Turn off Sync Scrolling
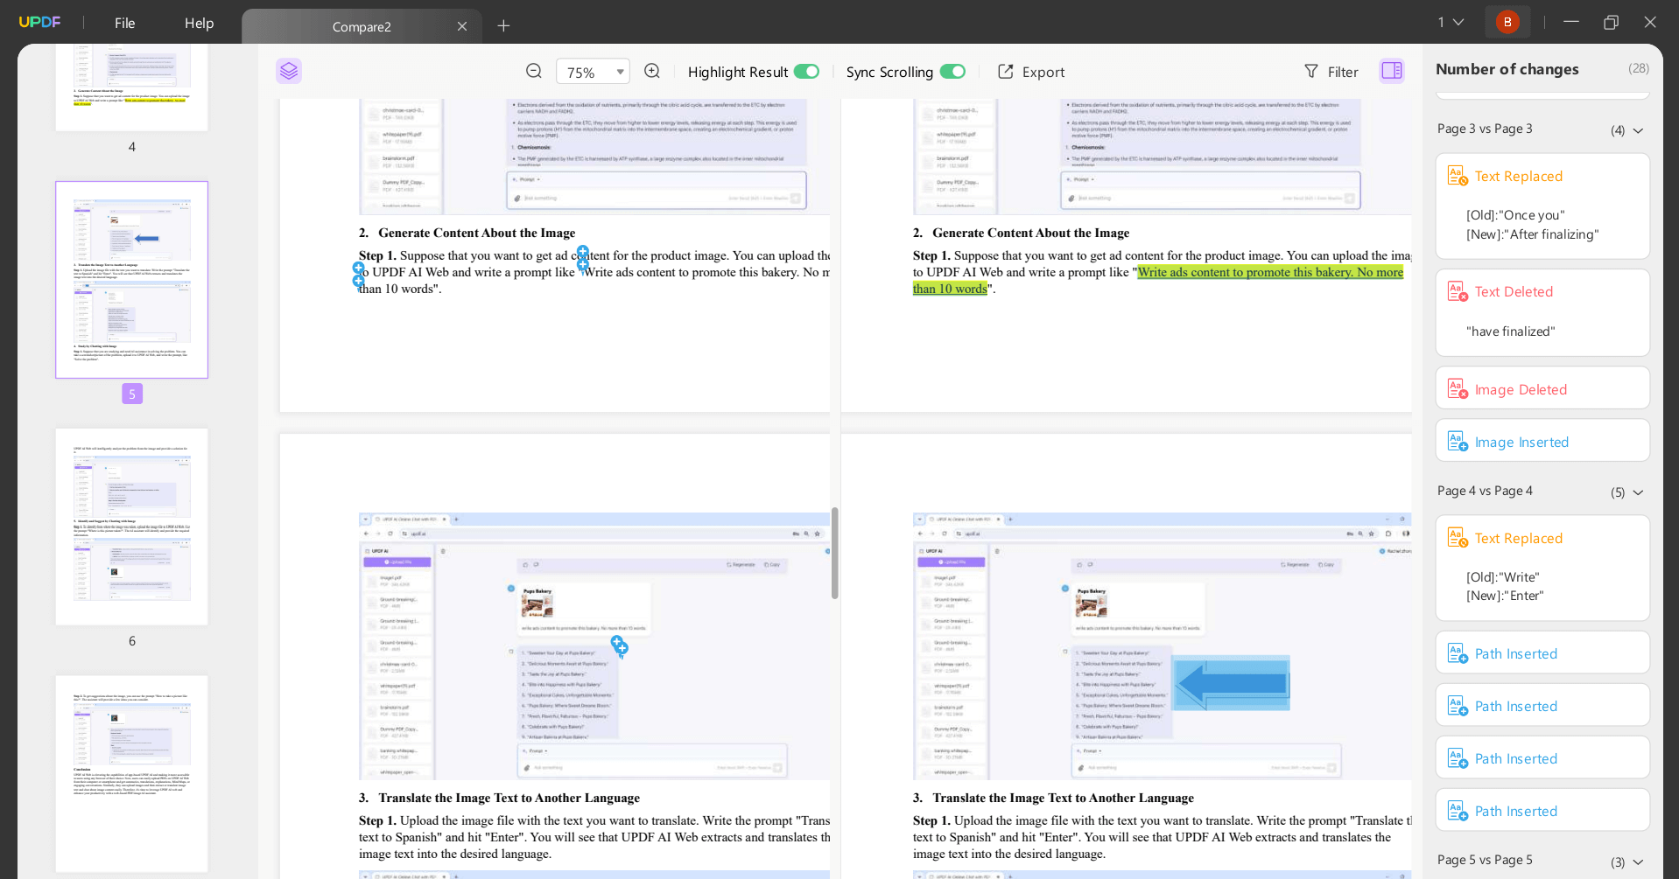Viewport: 1679px width, 879px height. pos(952,71)
